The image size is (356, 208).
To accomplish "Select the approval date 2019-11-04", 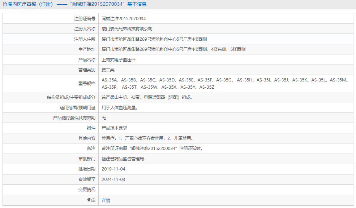I will point(113,169).
